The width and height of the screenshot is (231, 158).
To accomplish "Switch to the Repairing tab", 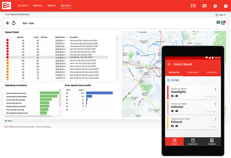I will 193,73.
